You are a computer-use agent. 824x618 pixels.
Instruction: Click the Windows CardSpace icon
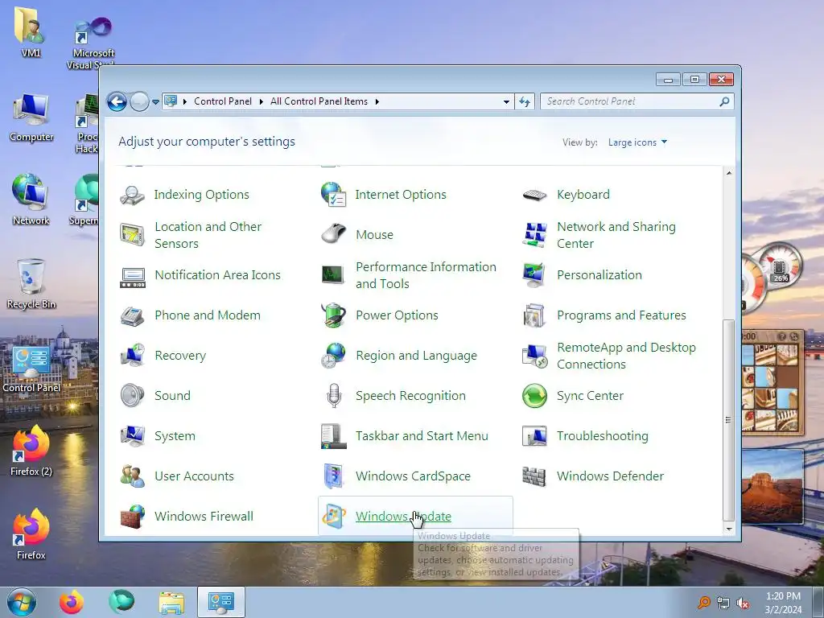point(334,476)
